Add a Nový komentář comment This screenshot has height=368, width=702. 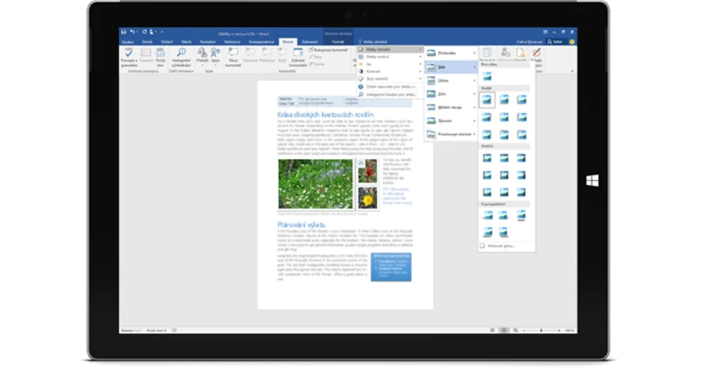point(232,57)
